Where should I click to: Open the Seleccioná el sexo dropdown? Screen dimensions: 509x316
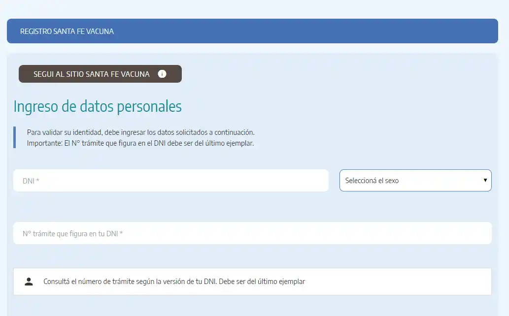click(415, 180)
